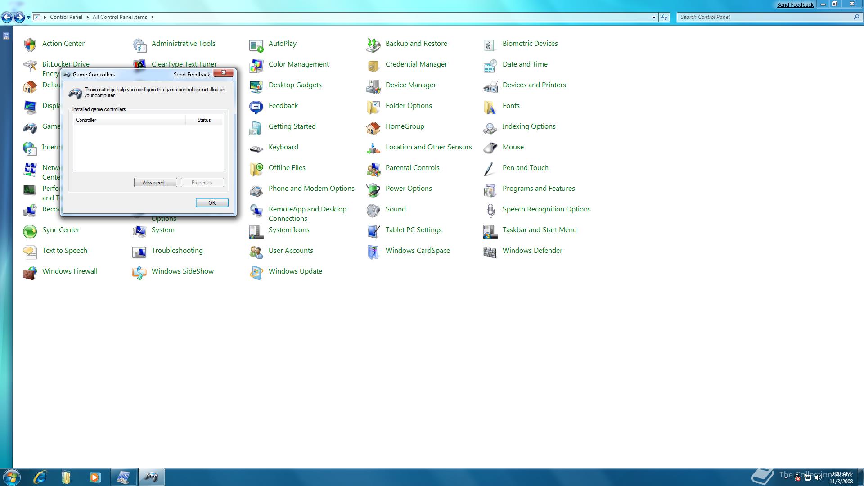Open the Programs and Features link

pos(539,189)
